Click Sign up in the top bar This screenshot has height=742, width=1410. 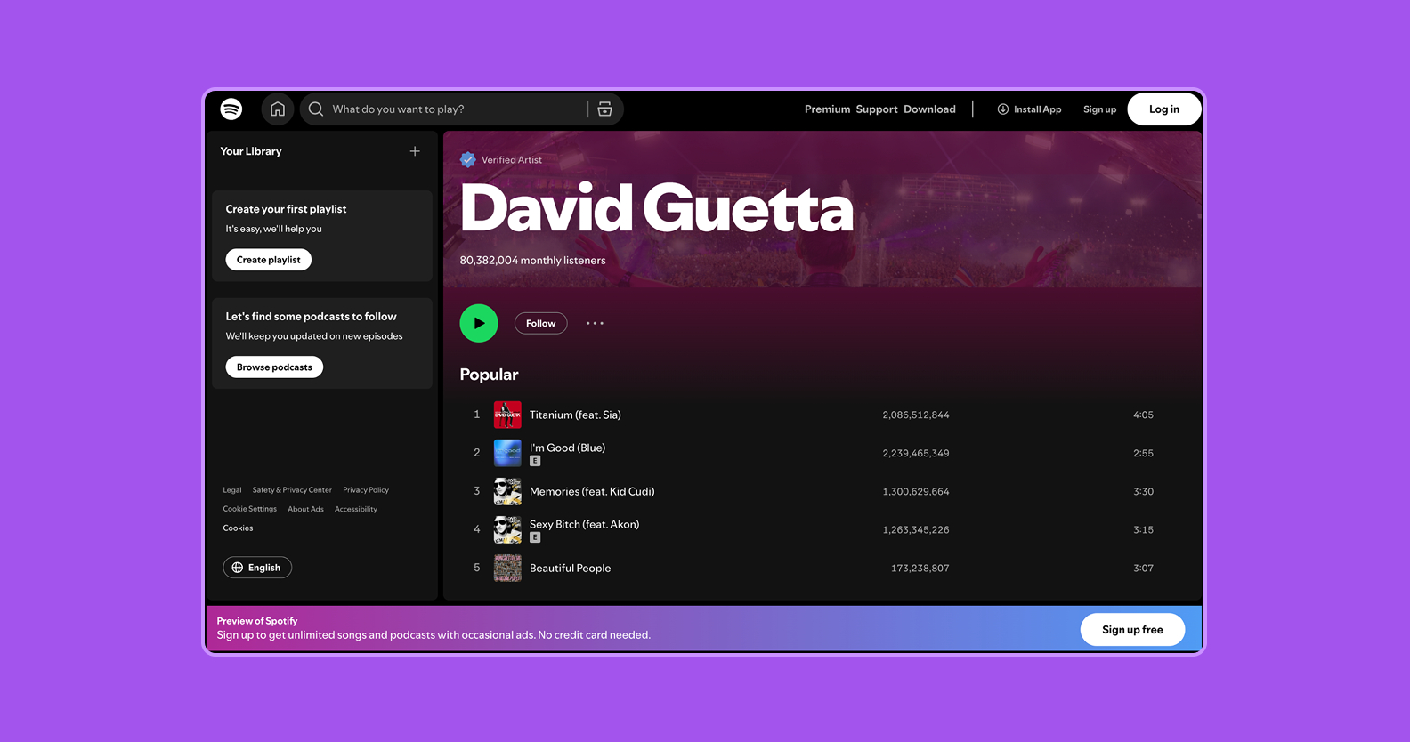[x=1099, y=109]
